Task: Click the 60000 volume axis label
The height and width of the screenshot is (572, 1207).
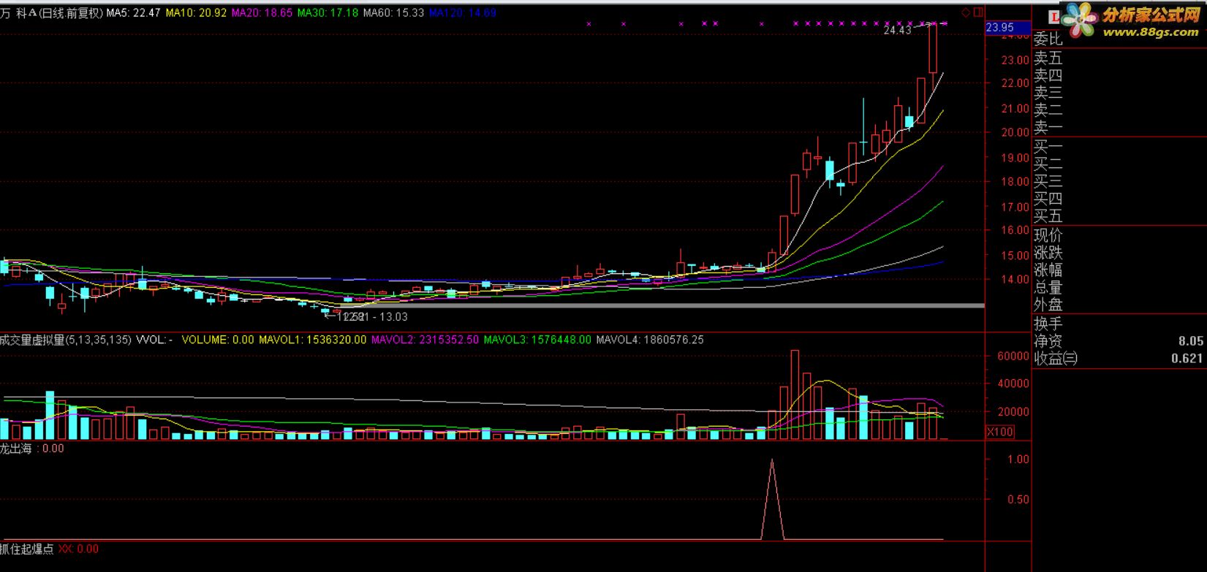Action: tap(1013, 356)
